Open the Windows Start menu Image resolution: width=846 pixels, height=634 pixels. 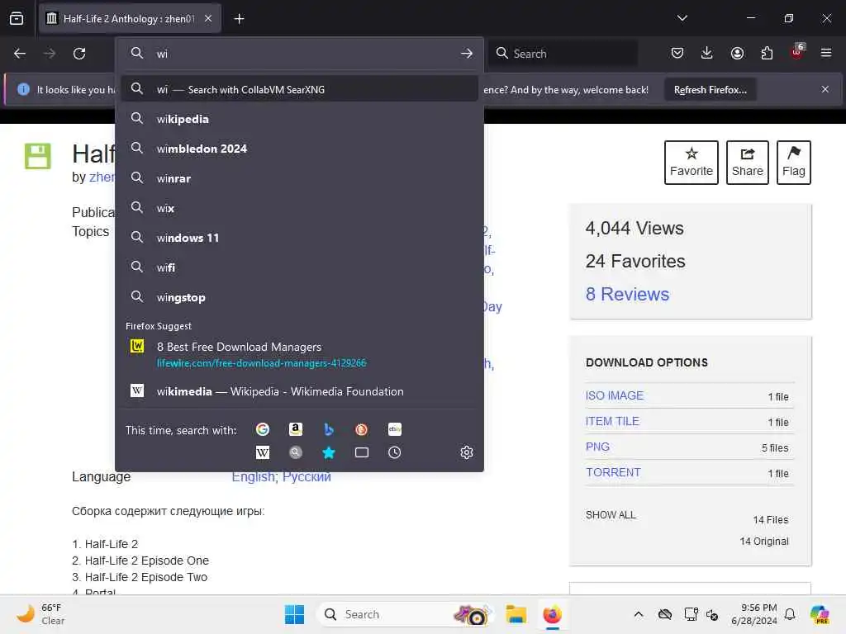click(x=294, y=614)
